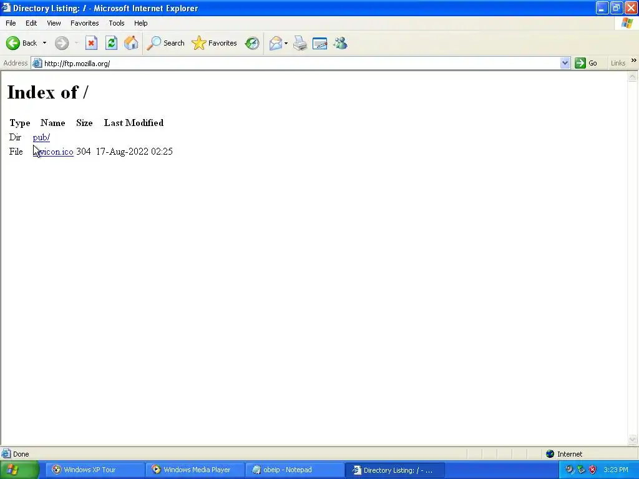Open the Windows Start button

click(19, 470)
